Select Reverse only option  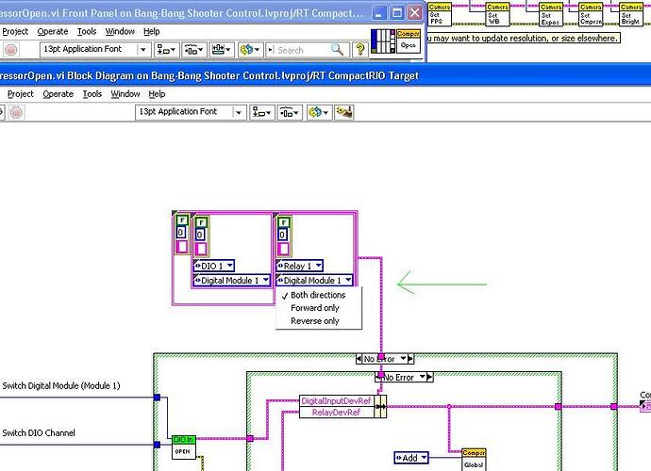315,321
